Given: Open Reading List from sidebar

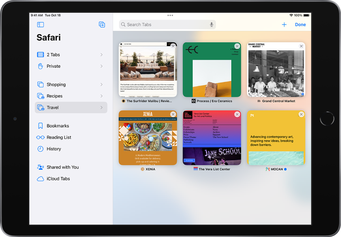Looking at the screenshot, I should (x=59, y=137).
